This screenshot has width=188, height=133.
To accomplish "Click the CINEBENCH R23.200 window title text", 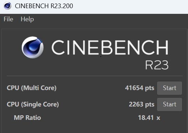I will [44, 6].
